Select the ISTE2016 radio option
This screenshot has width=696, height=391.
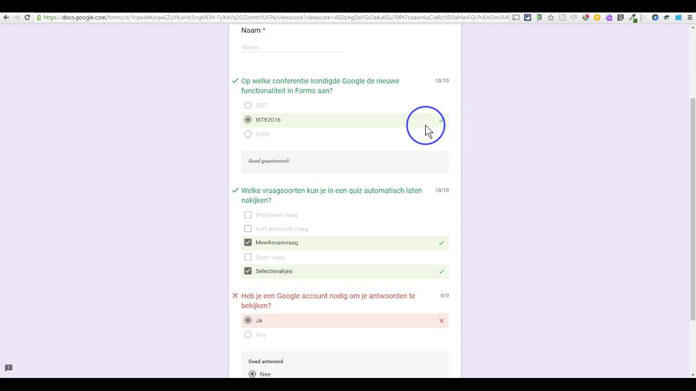coord(248,119)
